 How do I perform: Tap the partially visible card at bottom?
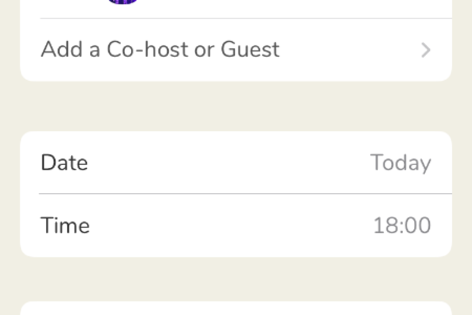pyautogui.click(x=236, y=308)
